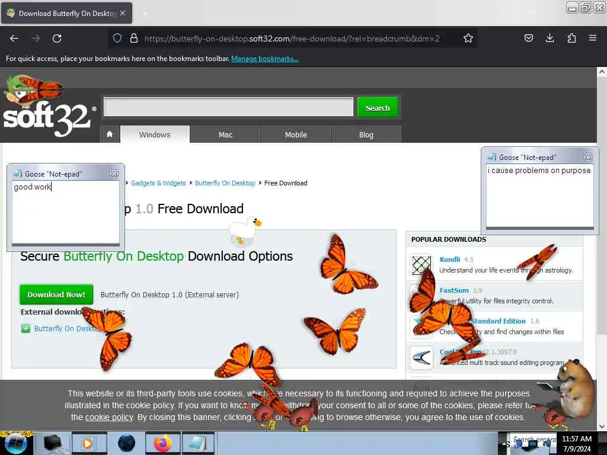Screen dimensions: 607x455
Task: Open tracking protection shield icon
Action: (x=117, y=38)
